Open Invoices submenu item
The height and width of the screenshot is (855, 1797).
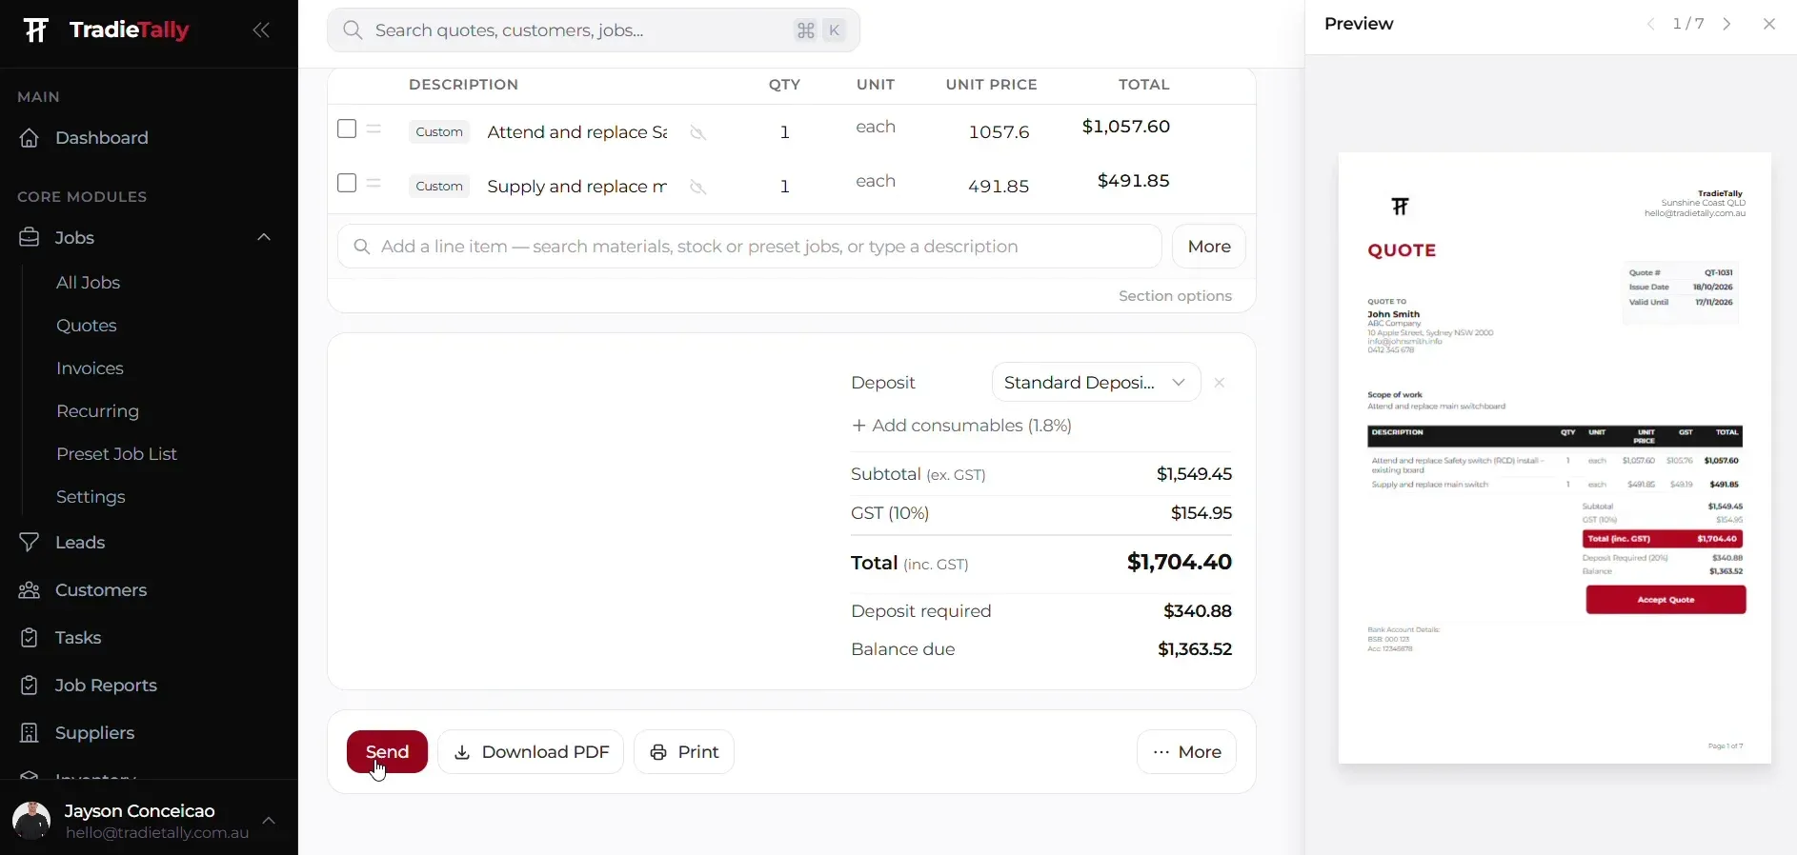click(90, 368)
